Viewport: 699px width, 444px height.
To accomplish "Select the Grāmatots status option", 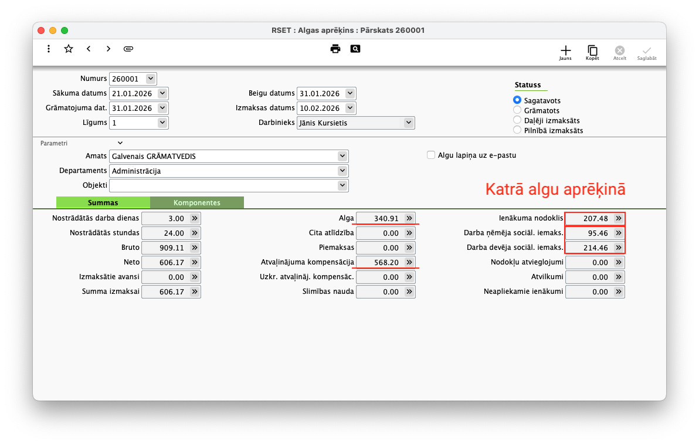I will point(517,110).
